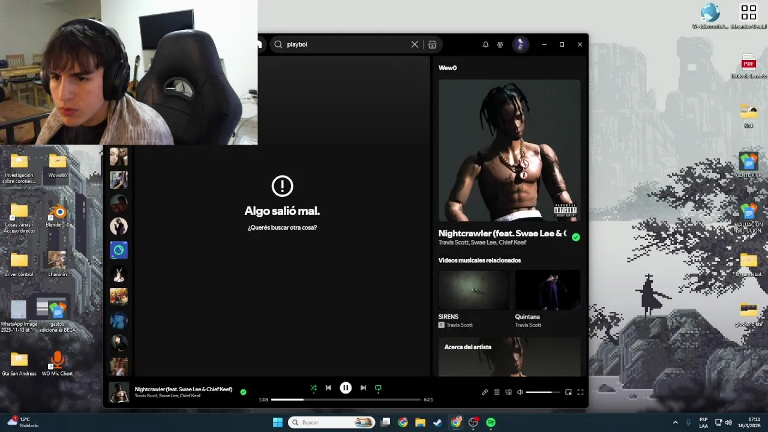768x432 pixels.
Task: Open the lyrics microphone icon
Action: 485,392
